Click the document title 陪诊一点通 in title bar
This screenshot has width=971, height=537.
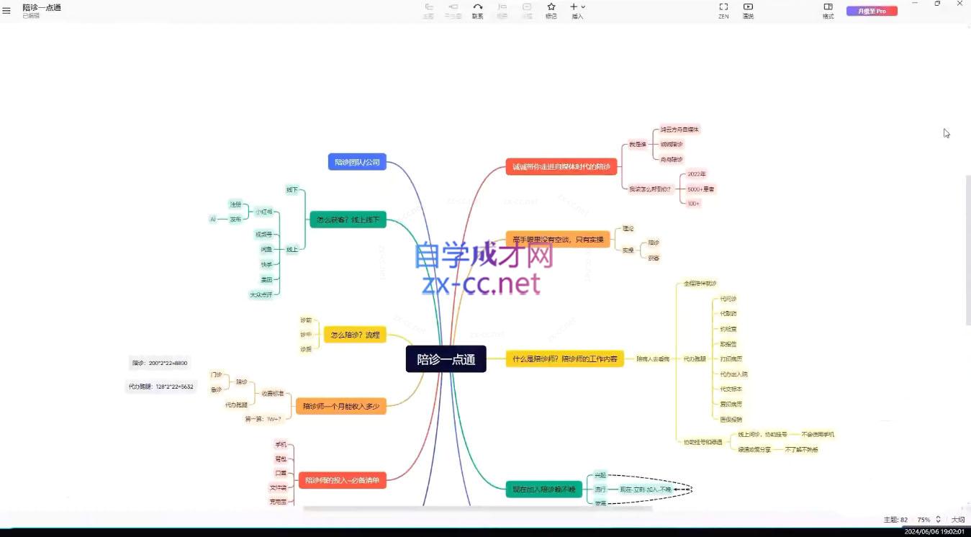click(x=42, y=7)
